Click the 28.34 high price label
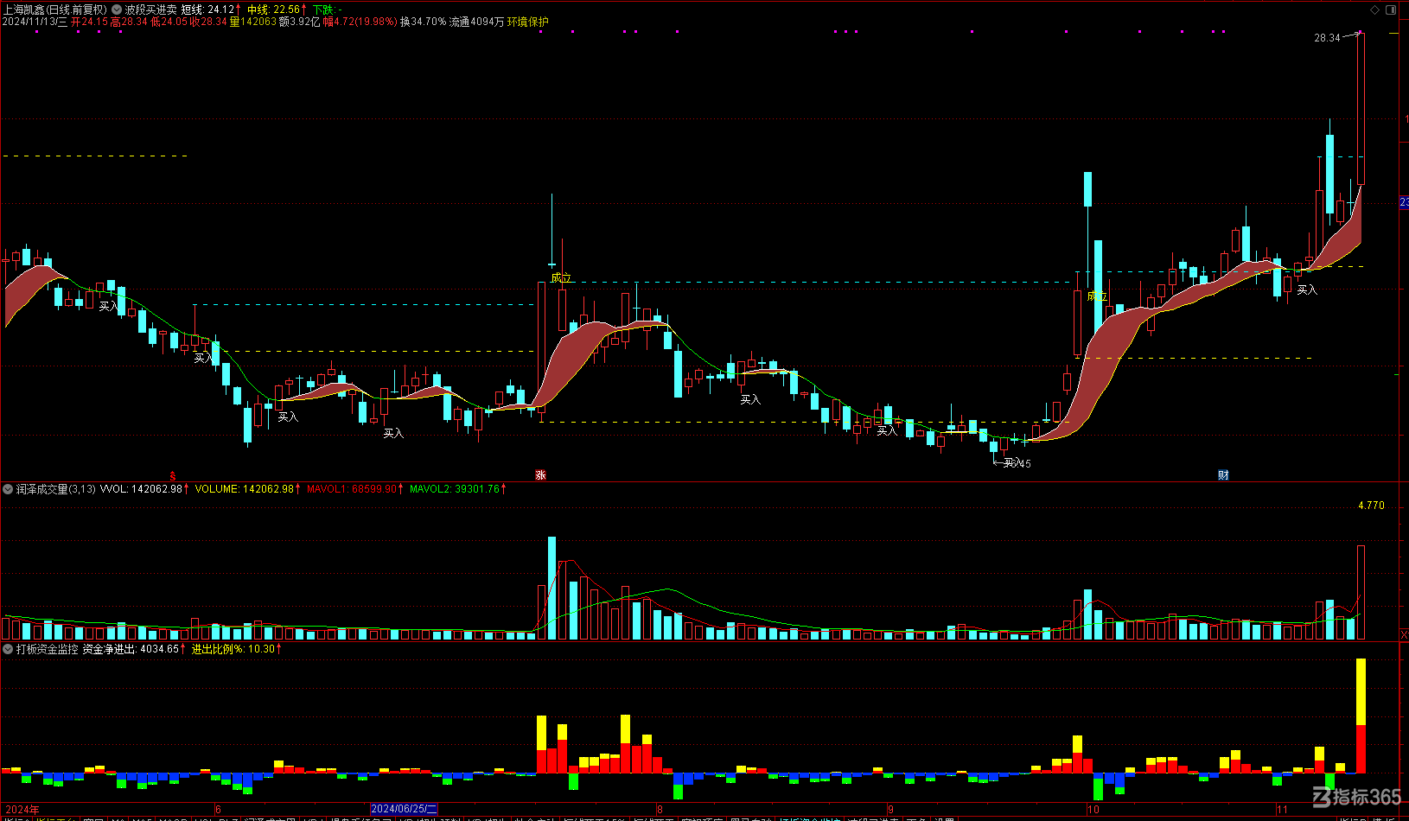1409x821 pixels. pos(1327,38)
